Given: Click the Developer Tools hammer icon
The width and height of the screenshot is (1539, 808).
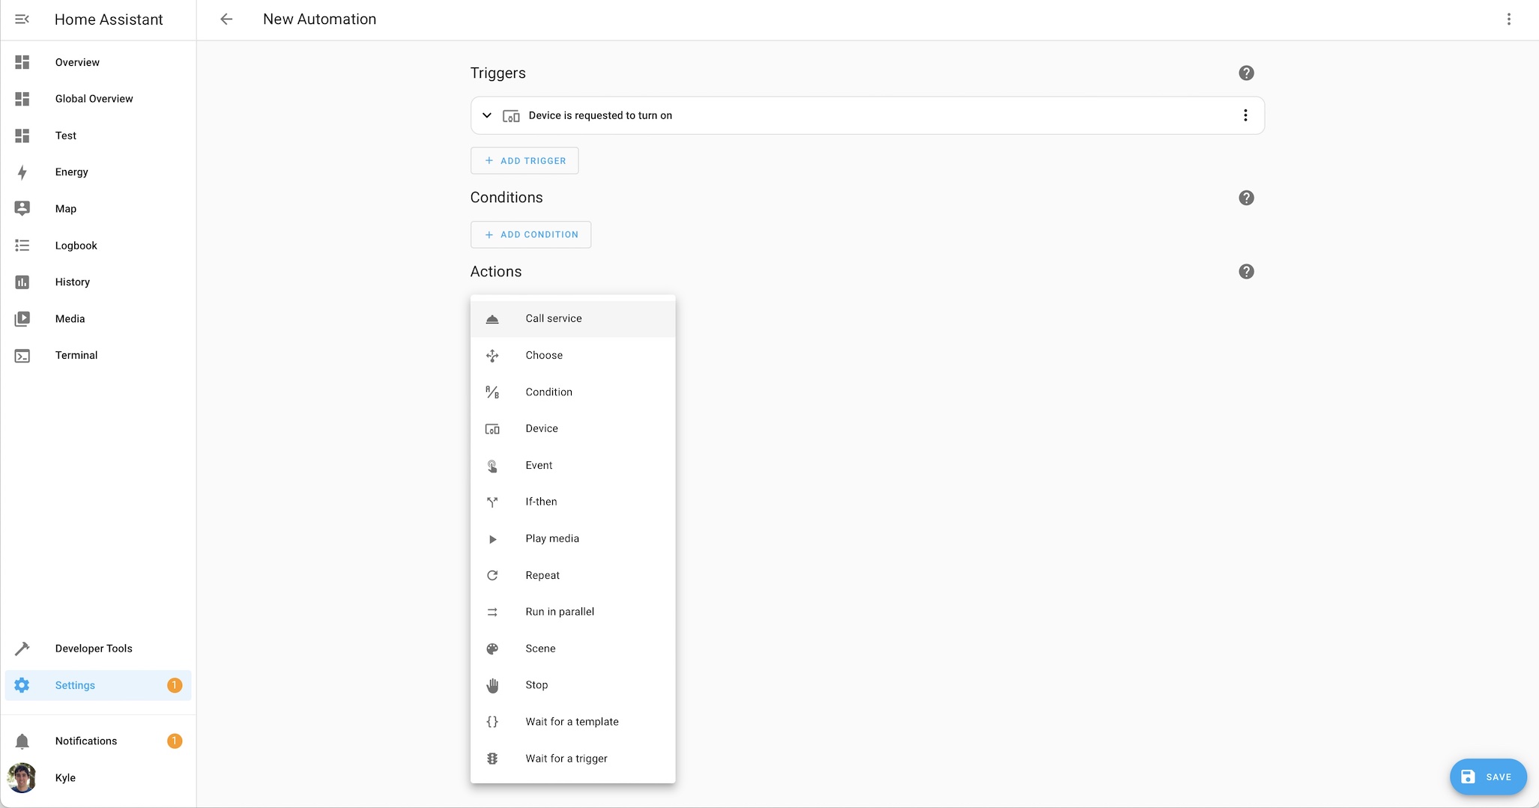Looking at the screenshot, I should [x=22, y=648].
